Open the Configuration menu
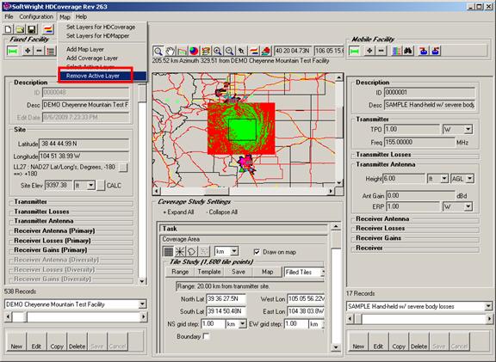The height and width of the screenshot is (362, 496). [36, 16]
